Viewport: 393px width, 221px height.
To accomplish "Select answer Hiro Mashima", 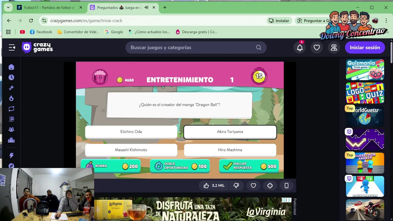I will (x=230, y=150).
